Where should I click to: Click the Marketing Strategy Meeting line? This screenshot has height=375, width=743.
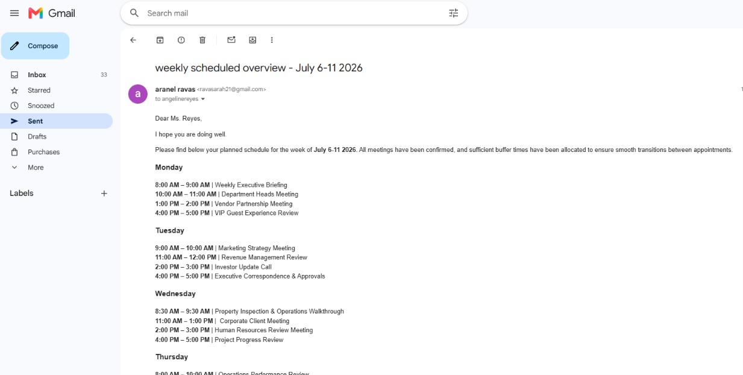tap(225, 248)
